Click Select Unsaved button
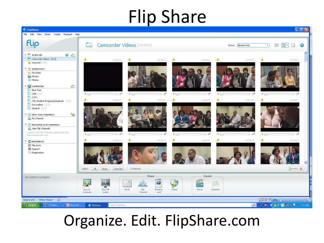 [118, 169]
